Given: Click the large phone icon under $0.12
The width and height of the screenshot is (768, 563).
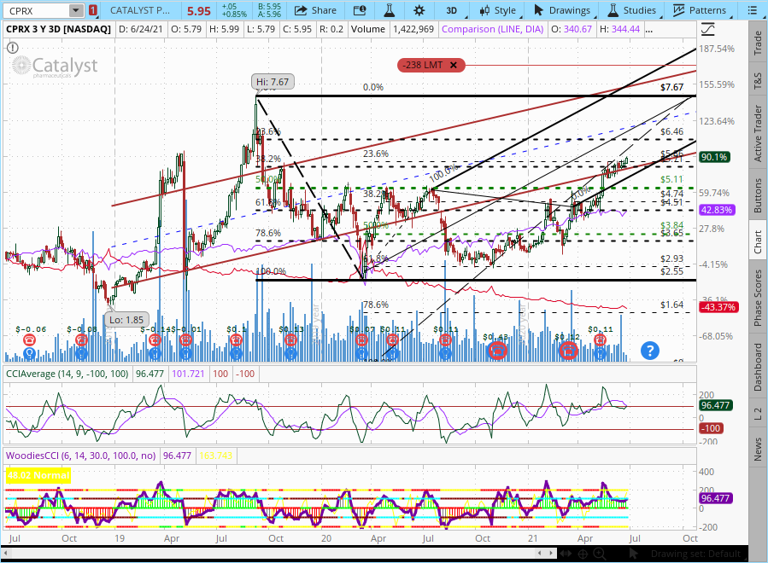Looking at the screenshot, I should [569, 351].
